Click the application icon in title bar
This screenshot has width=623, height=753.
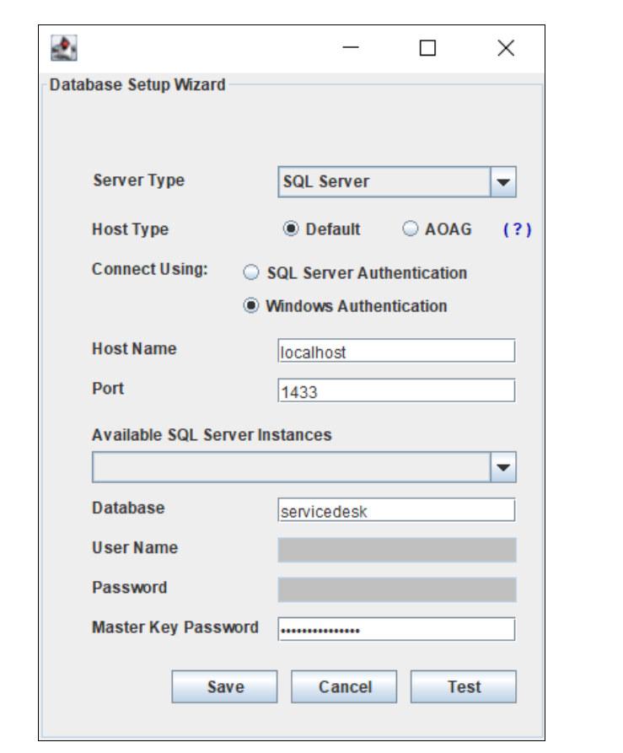(64, 48)
